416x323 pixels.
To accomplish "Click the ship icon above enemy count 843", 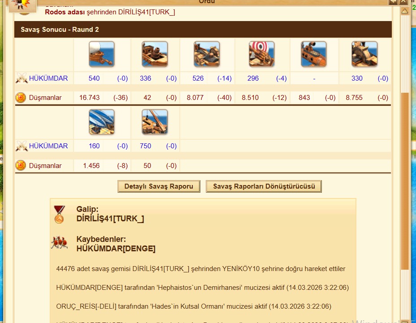I will 314,54.
